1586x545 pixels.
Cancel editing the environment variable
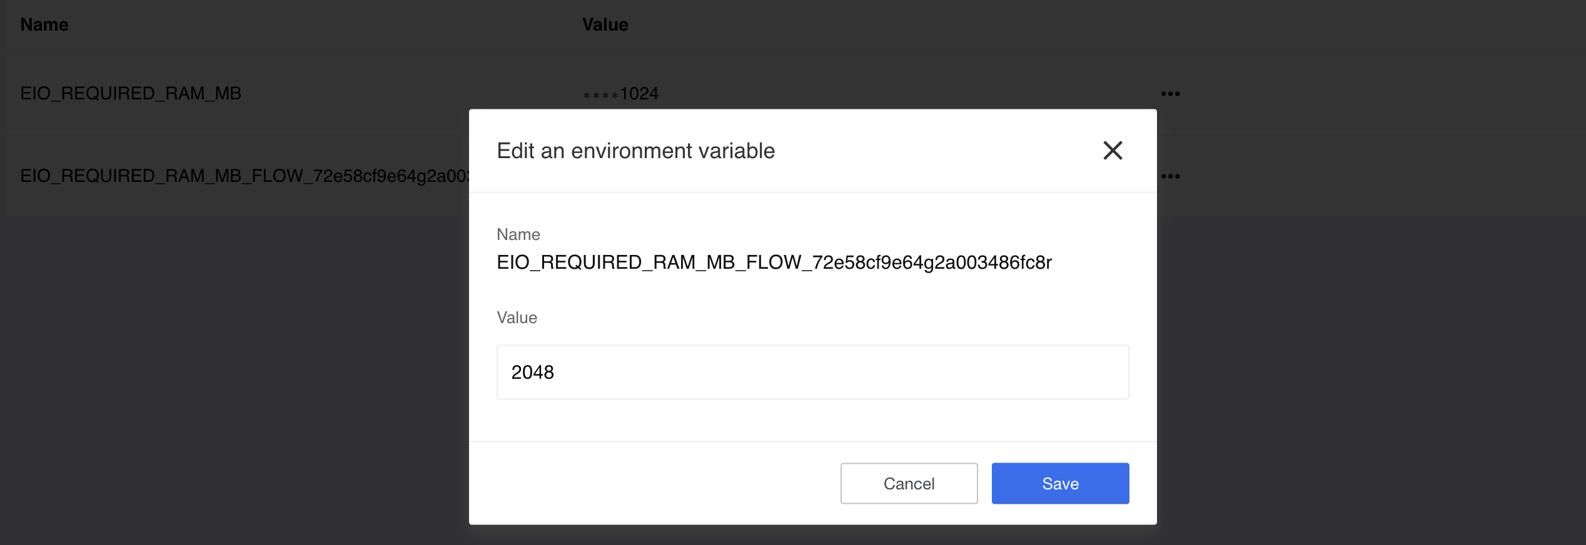[x=909, y=483]
